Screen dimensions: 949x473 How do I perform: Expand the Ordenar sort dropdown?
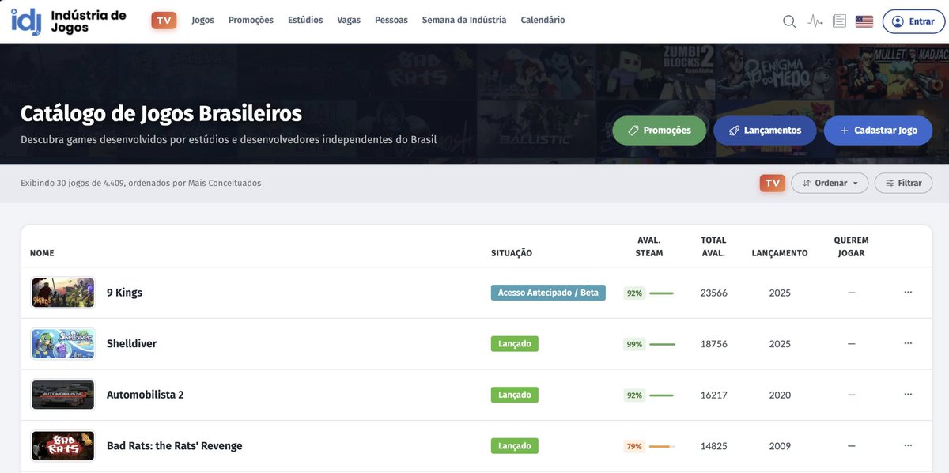tap(830, 183)
